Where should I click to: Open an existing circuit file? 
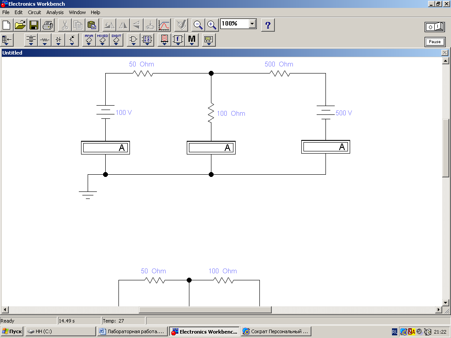(20, 25)
